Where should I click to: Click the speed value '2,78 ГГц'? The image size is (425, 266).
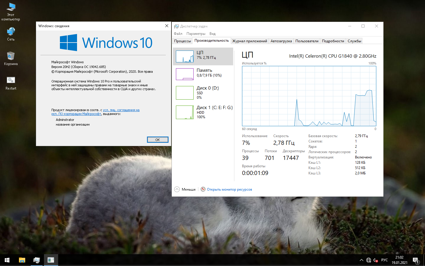(284, 143)
